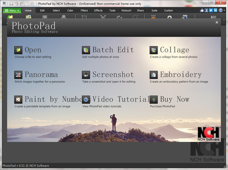The image size is (228, 170).
Task: Click the Screenshot capture icon
Action: (x=86, y=75)
